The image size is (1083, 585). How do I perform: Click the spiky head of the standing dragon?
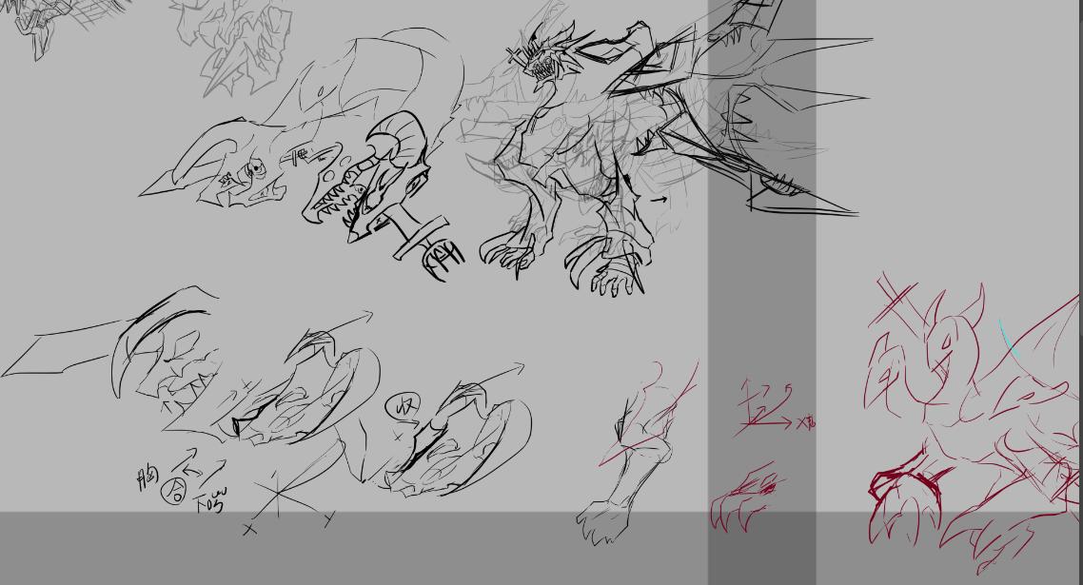tap(544, 57)
